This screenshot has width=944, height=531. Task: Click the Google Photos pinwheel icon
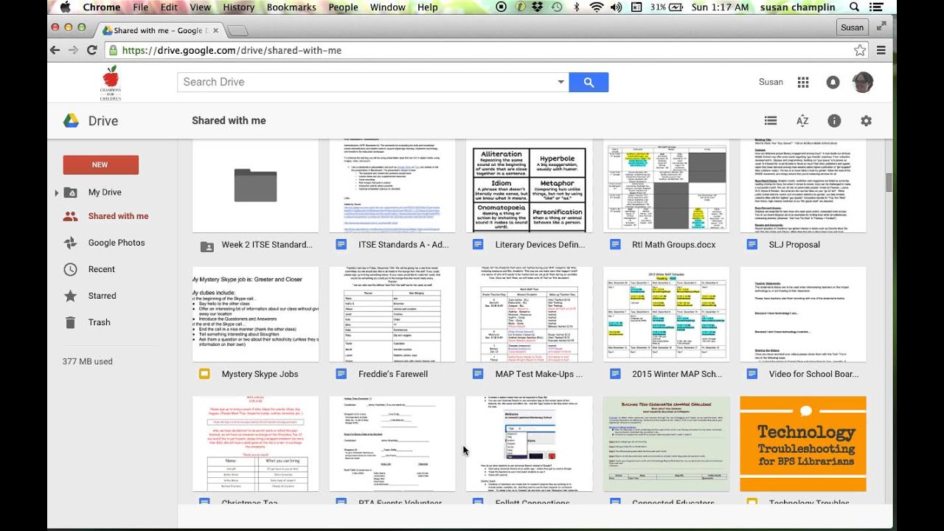click(70, 243)
